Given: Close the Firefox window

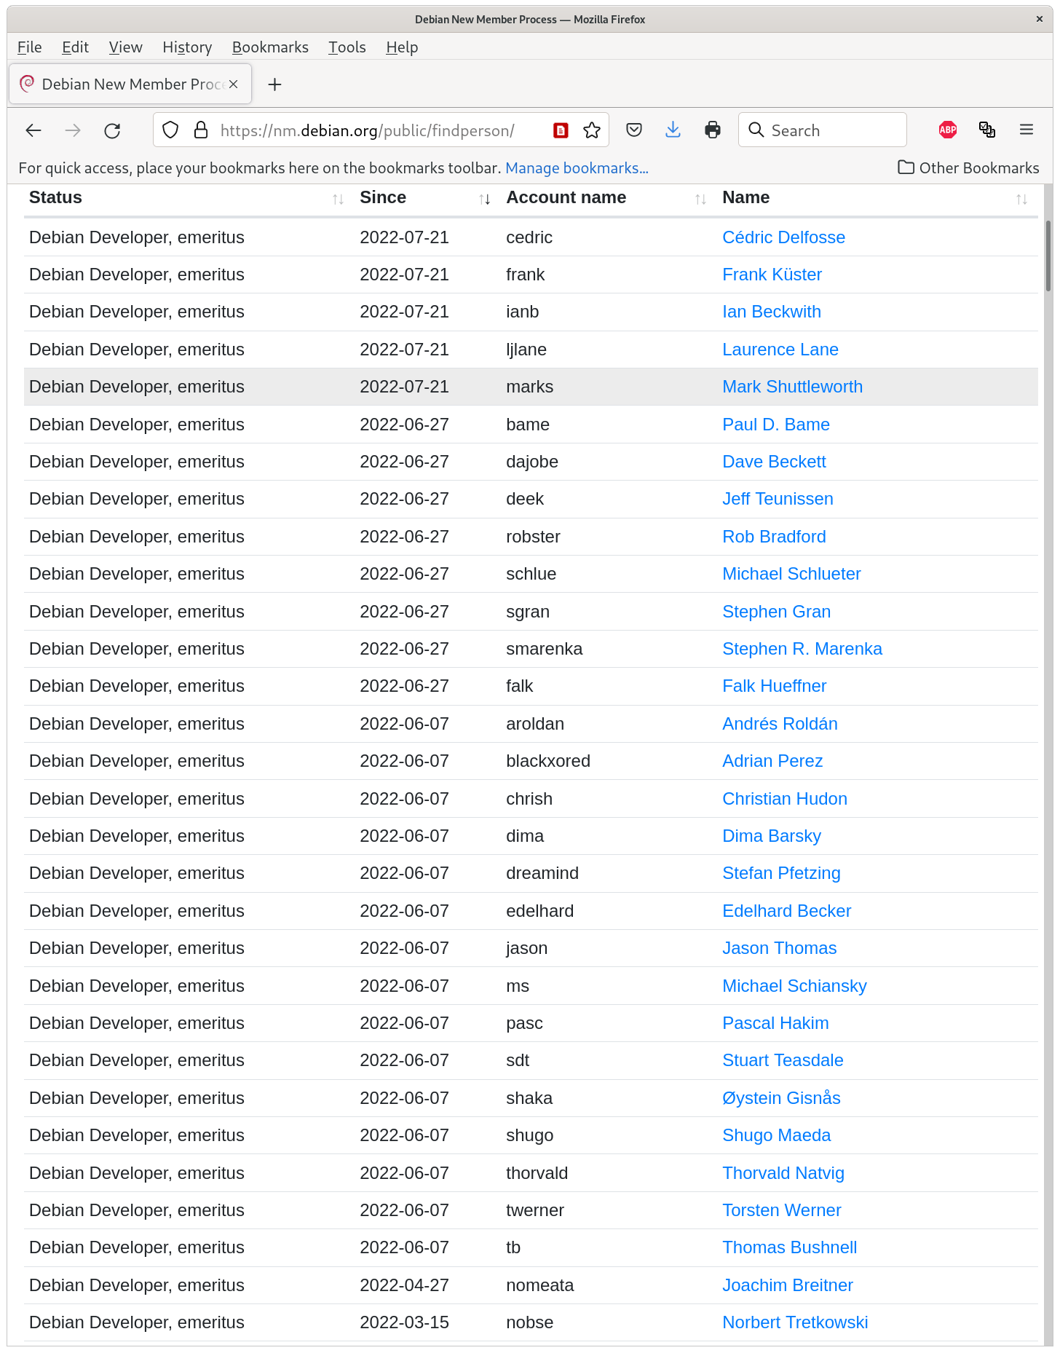Looking at the screenshot, I should (x=1040, y=20).
